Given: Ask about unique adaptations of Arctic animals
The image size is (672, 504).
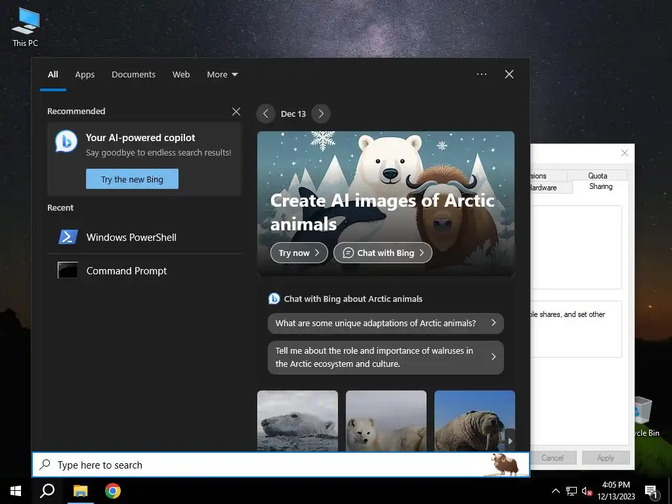Looking at the screenshot, I should [x=385, y=323].
